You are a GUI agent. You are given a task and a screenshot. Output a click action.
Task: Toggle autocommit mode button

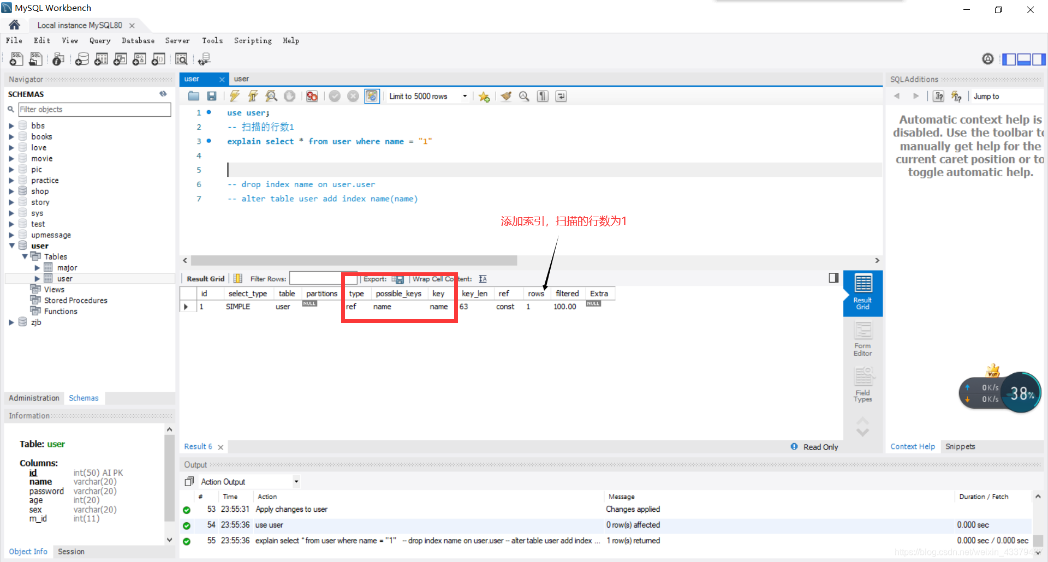pos(372,96)
